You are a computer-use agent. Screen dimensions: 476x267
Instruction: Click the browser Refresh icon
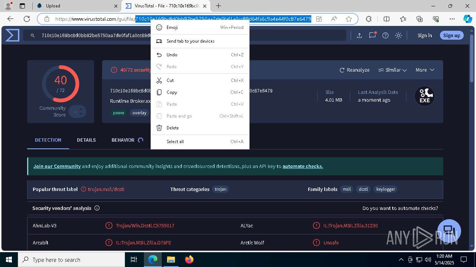point(27,19)
